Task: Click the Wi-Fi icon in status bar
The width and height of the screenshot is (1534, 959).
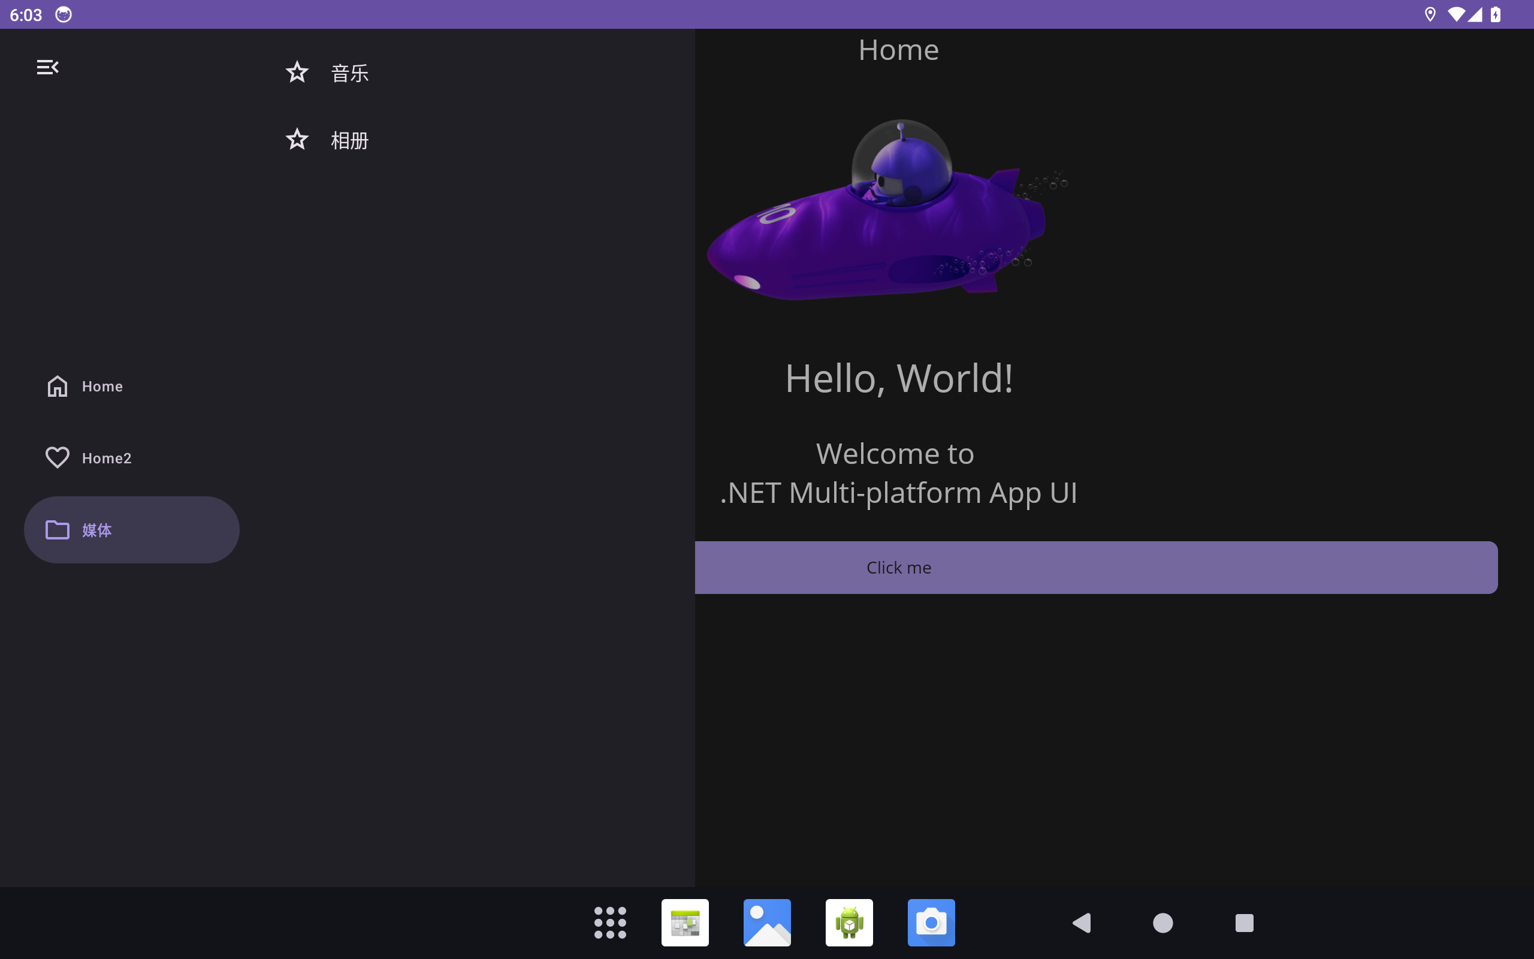Action: (1456, 14)
